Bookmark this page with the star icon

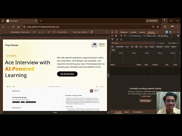pos(158,27)
